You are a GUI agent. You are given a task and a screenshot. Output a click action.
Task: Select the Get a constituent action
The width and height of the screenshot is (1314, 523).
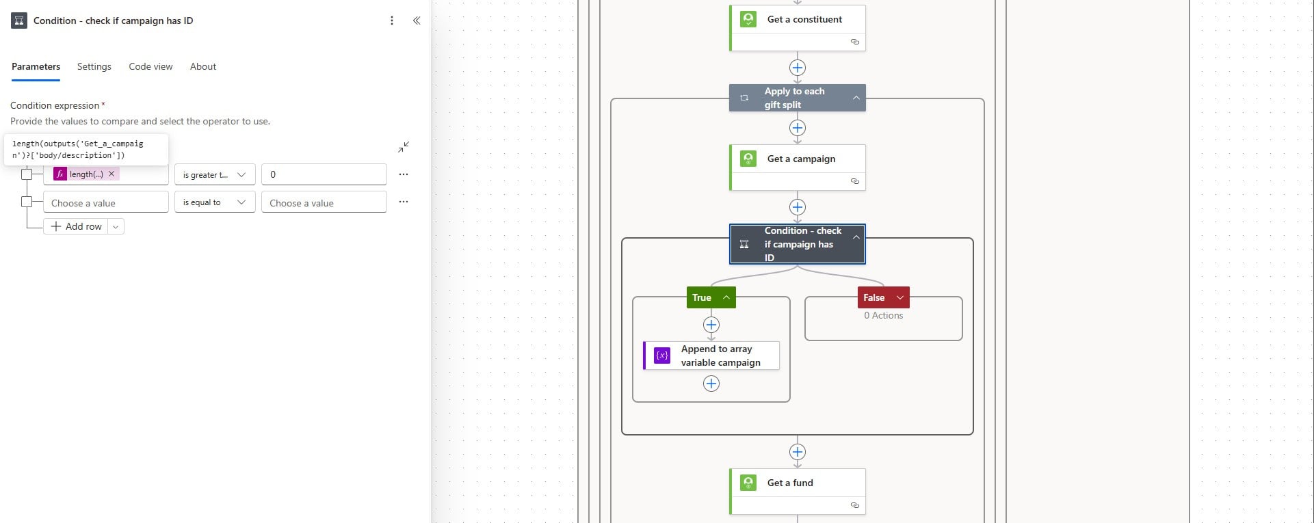click(x=798, y=28)
